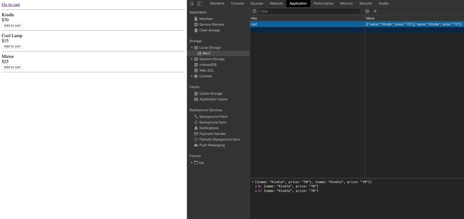Expand the Cookies tree arrow
This screenshot has height=219, width=464.
coord(191,76)
